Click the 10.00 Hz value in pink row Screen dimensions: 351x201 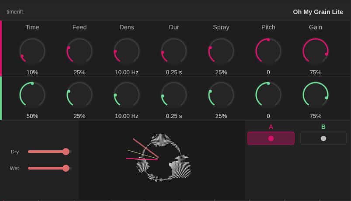point(127,72)
